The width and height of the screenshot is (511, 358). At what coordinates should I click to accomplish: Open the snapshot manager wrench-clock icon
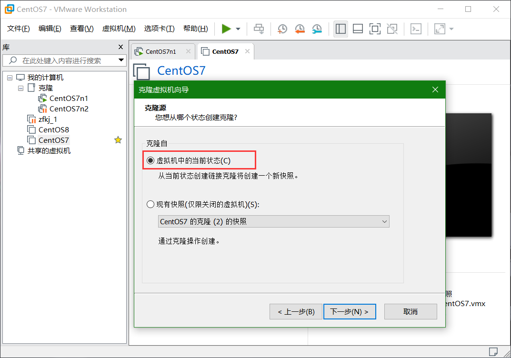pos(317,29)
